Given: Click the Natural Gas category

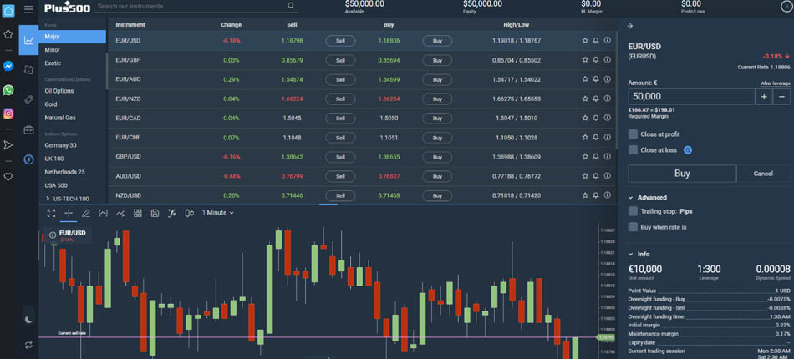Looking at the screenshot, I should pos(60,118).
